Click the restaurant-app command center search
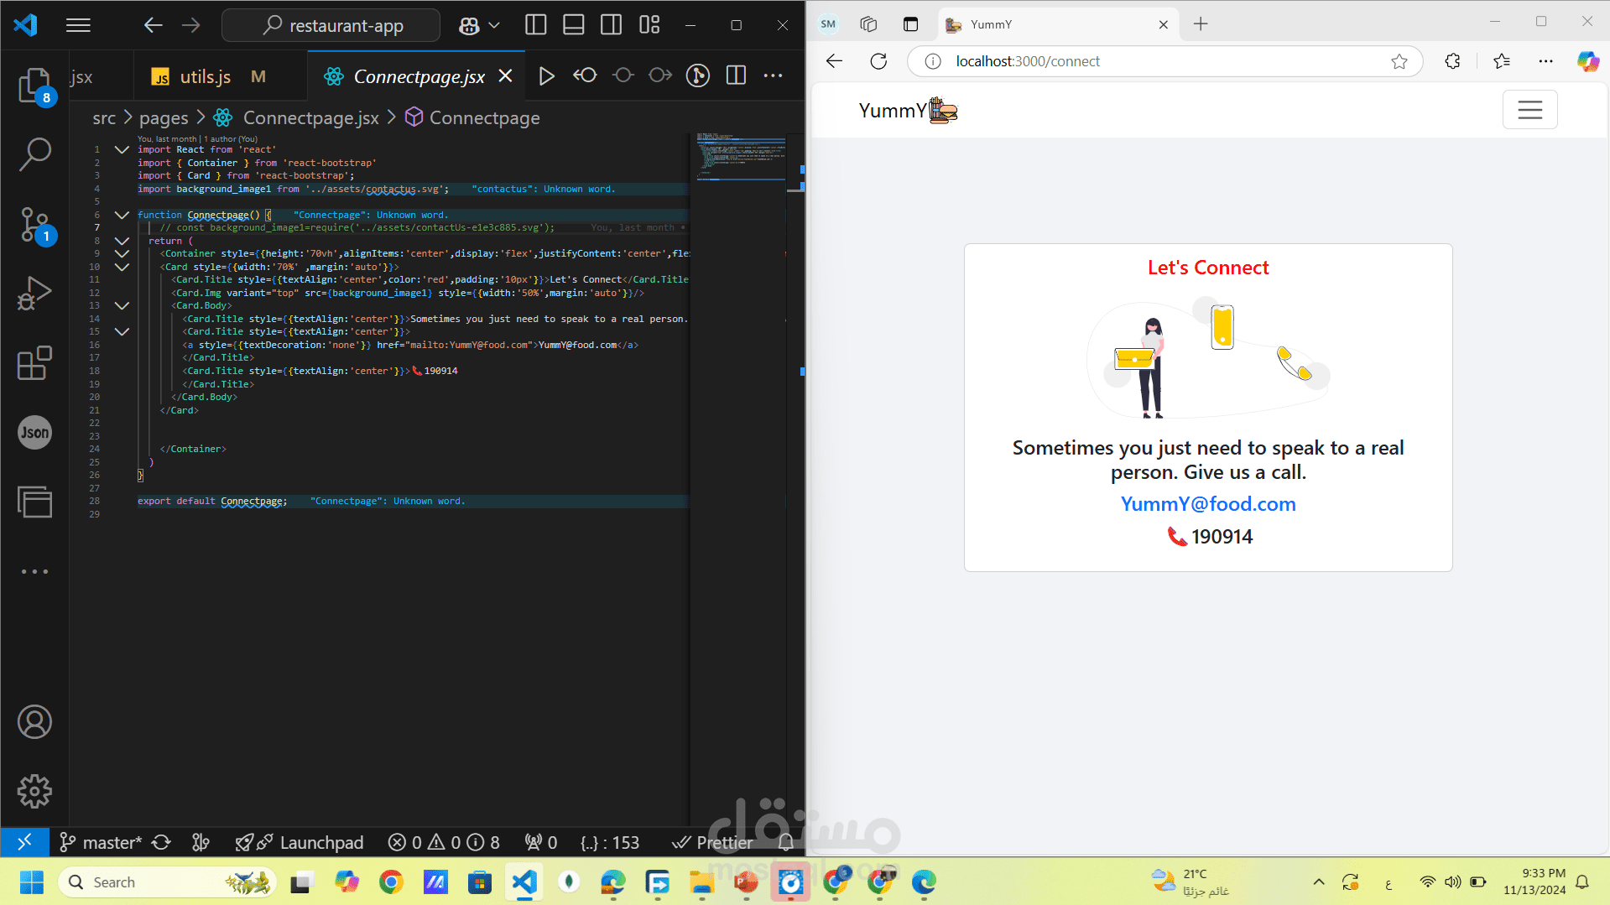 331,25
